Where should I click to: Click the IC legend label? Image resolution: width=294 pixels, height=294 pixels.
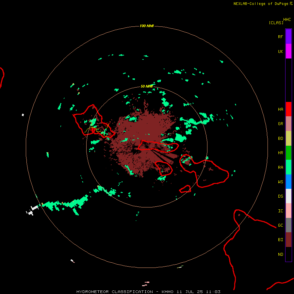point(280,211)
